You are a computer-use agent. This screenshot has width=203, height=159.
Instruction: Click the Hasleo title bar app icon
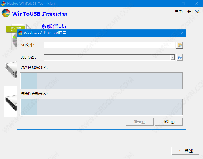click(3, 3)
